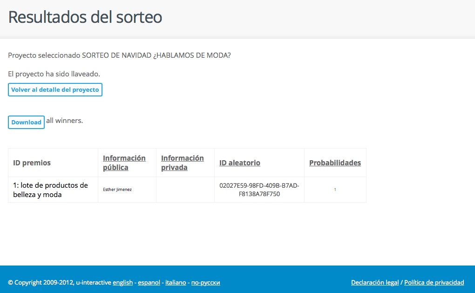Screen dimensions: 475x293
Task: Sort by 'Información pública' column header
Action: 124,163
